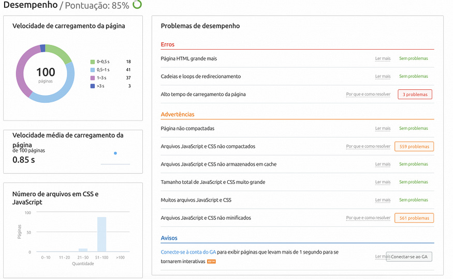Click the '0.85 s' average speed value
The height and width of the screenshot is (279, 453).
pos(24,160)
